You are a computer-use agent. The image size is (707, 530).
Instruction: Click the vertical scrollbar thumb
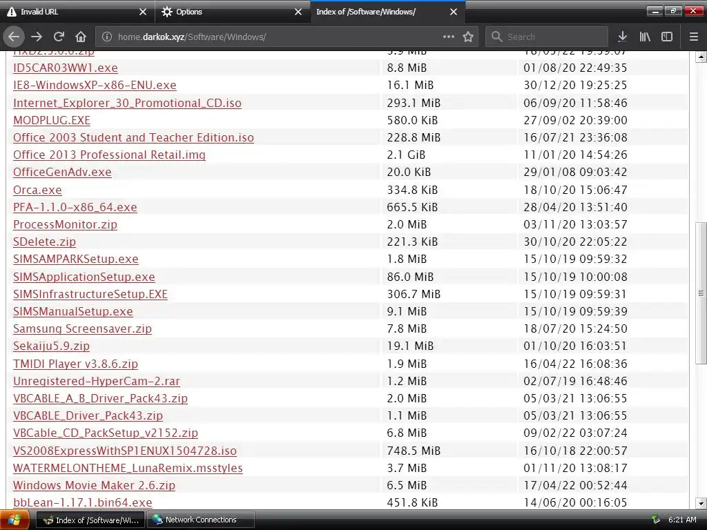click(x=701, y=293)
